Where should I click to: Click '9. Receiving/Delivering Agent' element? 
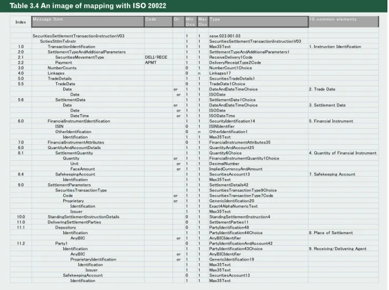[x=338, y=249]
